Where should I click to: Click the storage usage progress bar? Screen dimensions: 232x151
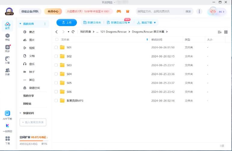33,140
